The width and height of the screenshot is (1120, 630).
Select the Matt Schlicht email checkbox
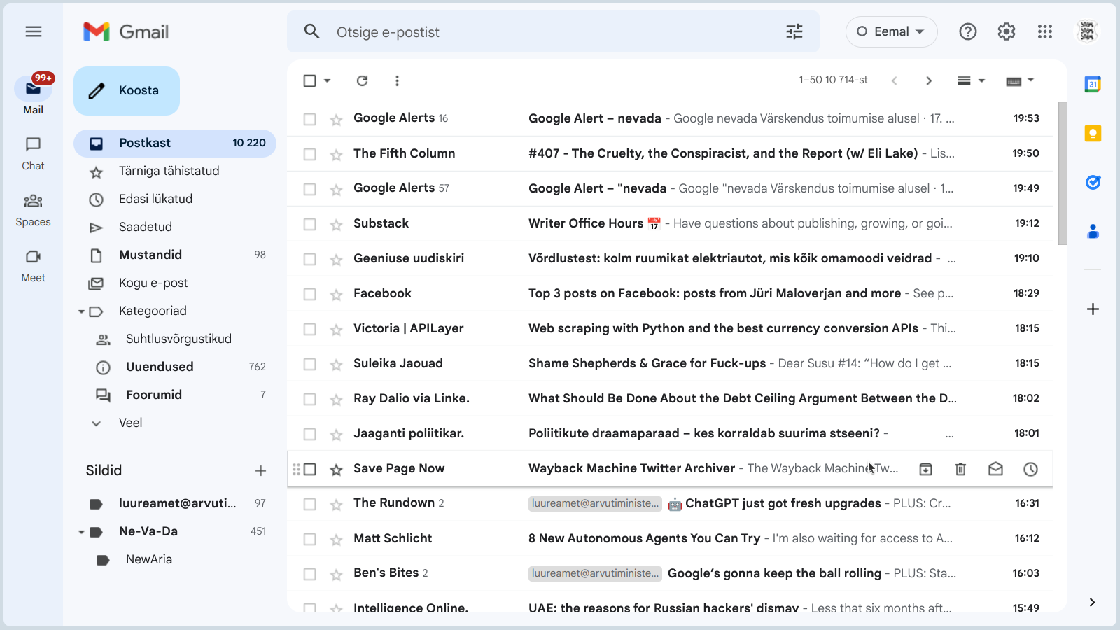(x=309, y=539)
